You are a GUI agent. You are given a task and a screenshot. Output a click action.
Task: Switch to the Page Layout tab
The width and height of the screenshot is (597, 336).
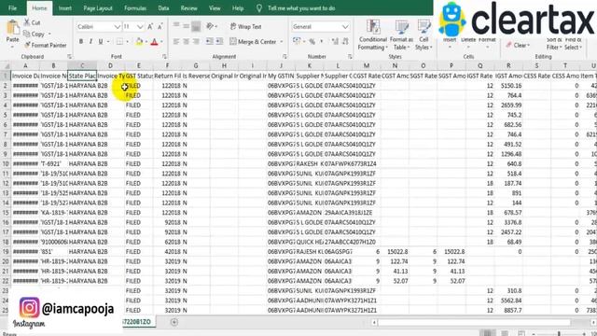tap(98, 8)
